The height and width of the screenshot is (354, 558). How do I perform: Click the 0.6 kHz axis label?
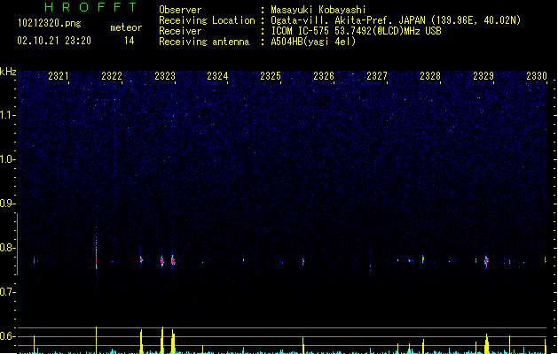pos(7,336)
